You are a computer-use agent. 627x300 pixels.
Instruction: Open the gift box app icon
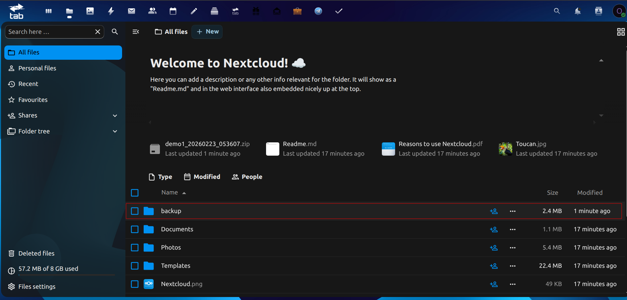[256, 11]
